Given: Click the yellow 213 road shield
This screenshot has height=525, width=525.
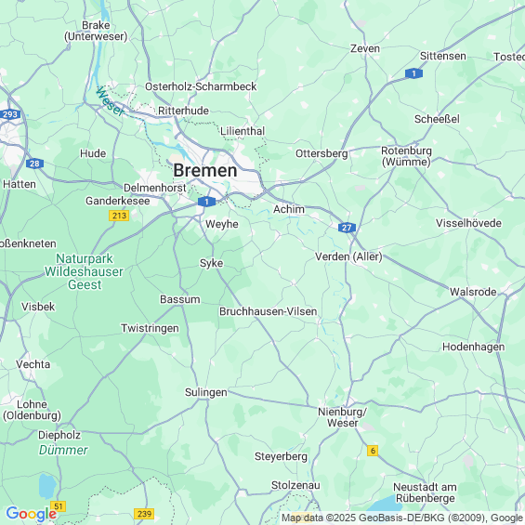Looking at the screenshot, I should point(119,216).
